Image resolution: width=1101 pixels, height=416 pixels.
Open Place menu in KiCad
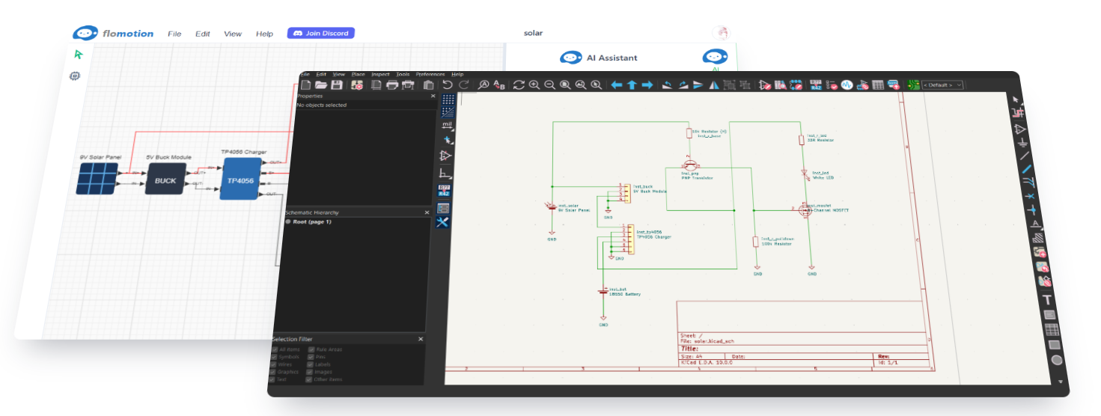point(359,75)
